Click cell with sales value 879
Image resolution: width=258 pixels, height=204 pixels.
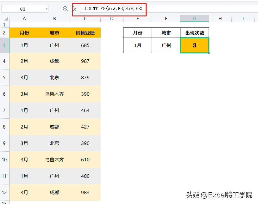pyautogui.click(x=85, y=77)
